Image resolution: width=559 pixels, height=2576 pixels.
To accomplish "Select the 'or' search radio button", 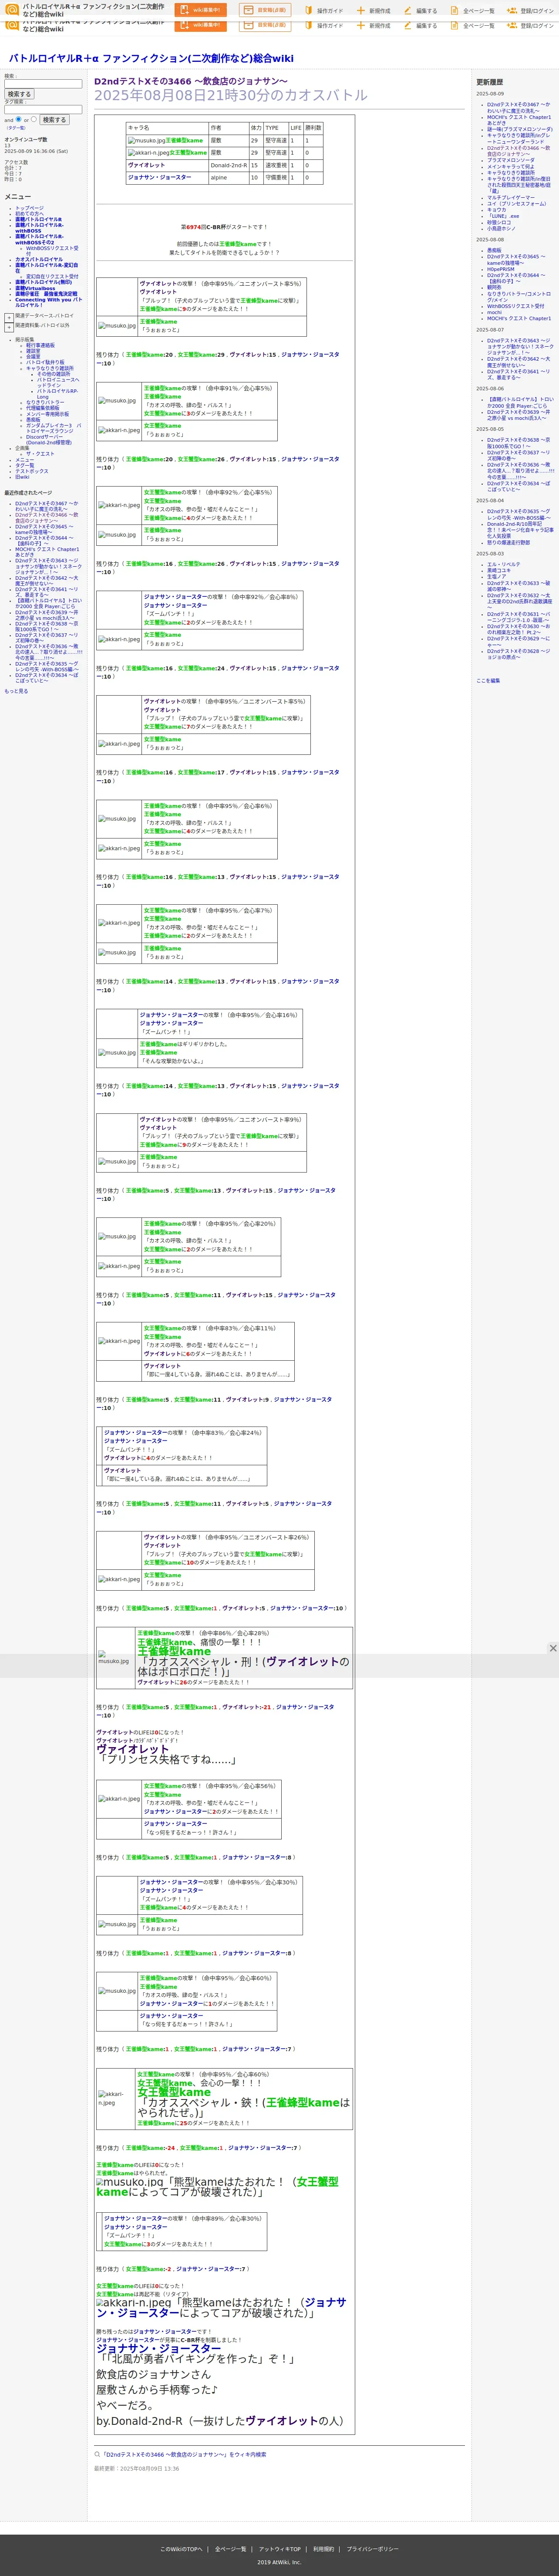I will point(33,119).
